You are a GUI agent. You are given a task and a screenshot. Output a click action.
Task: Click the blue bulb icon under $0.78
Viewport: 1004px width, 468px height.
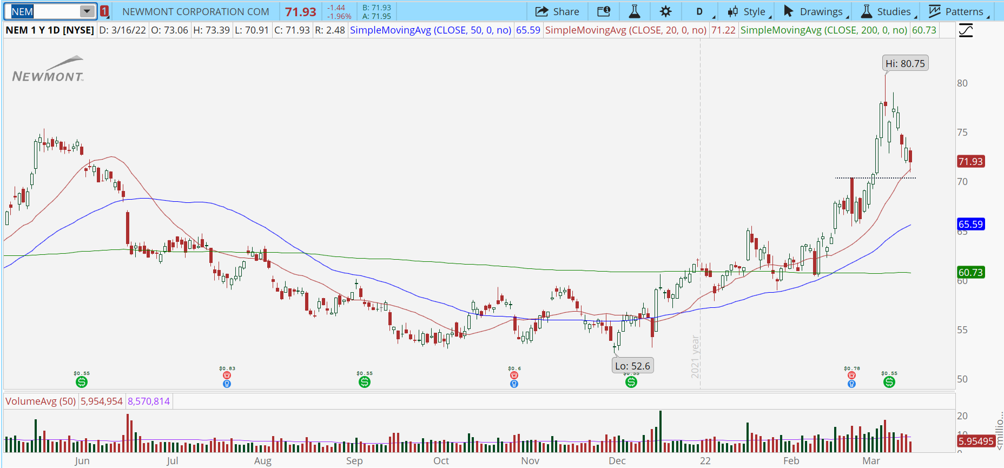[x=851, y=384]
